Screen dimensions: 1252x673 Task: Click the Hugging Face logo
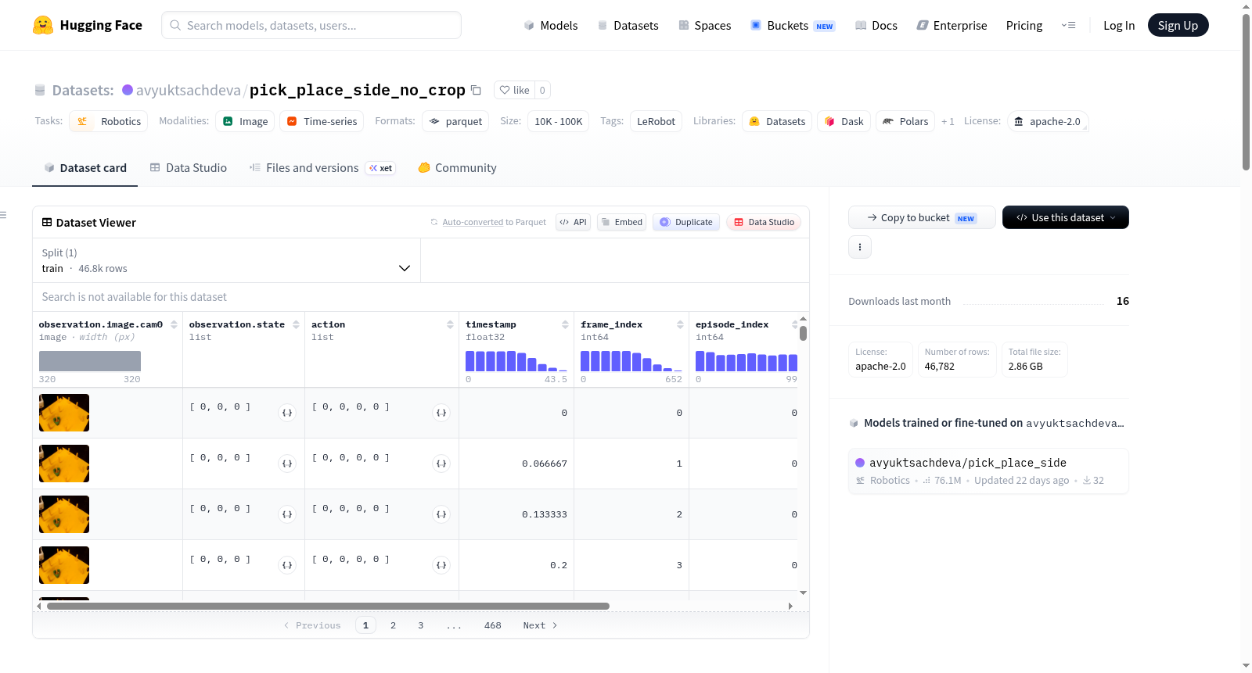[87, 25]
